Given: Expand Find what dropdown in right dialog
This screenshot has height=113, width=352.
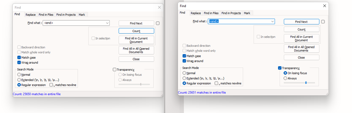Looking at the screenshot, I should point(272,21).
